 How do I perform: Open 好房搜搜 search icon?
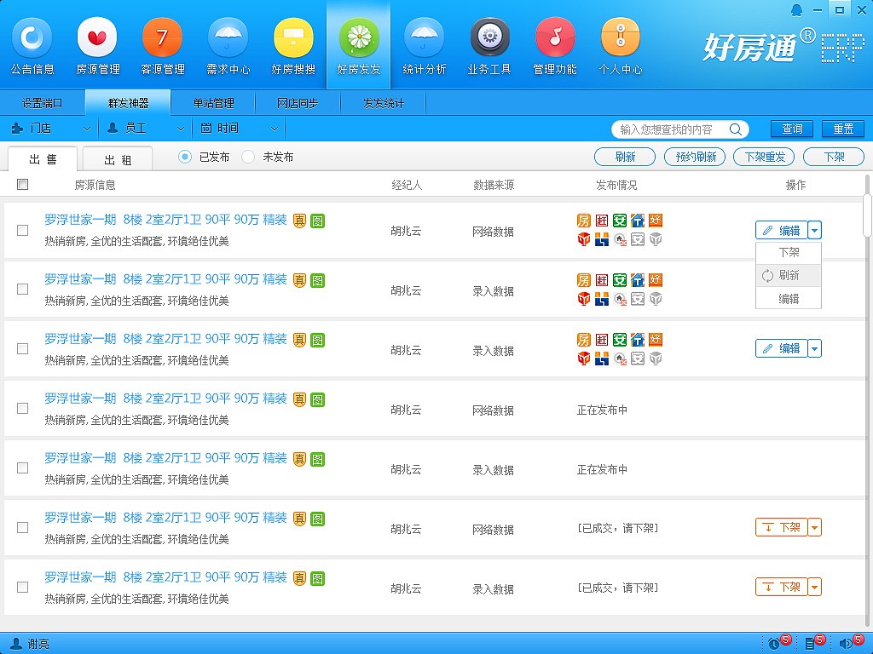pos(293,39)
